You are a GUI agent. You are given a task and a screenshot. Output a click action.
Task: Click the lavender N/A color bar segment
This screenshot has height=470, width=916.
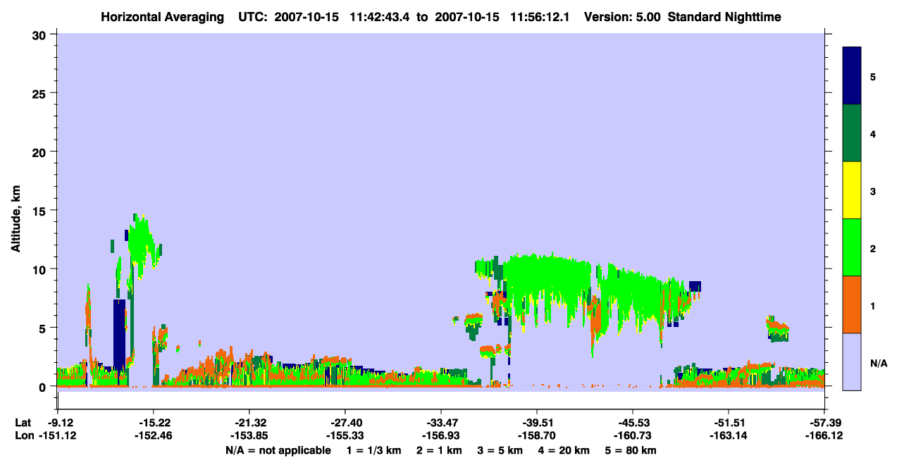(852, 361)
